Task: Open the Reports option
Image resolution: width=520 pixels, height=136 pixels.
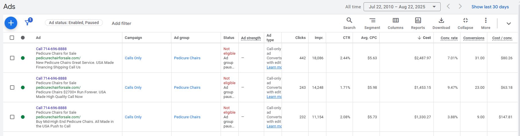Action: click(x=418, y=23)
